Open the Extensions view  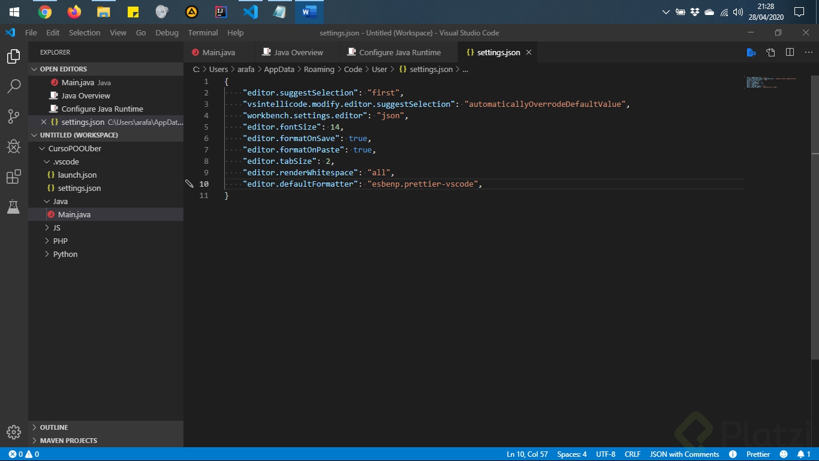tap(13, 176)
